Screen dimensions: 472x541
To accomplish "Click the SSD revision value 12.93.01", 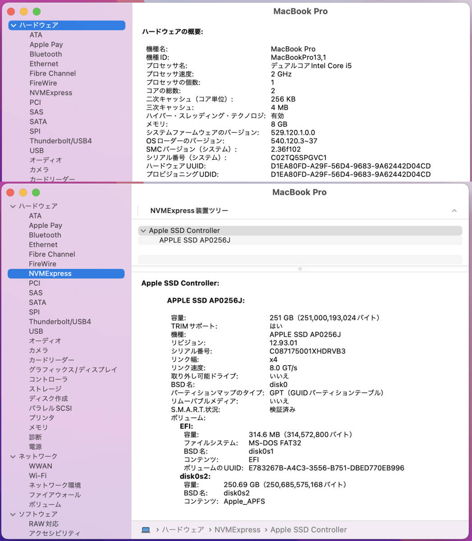I will tap(284, 343).
